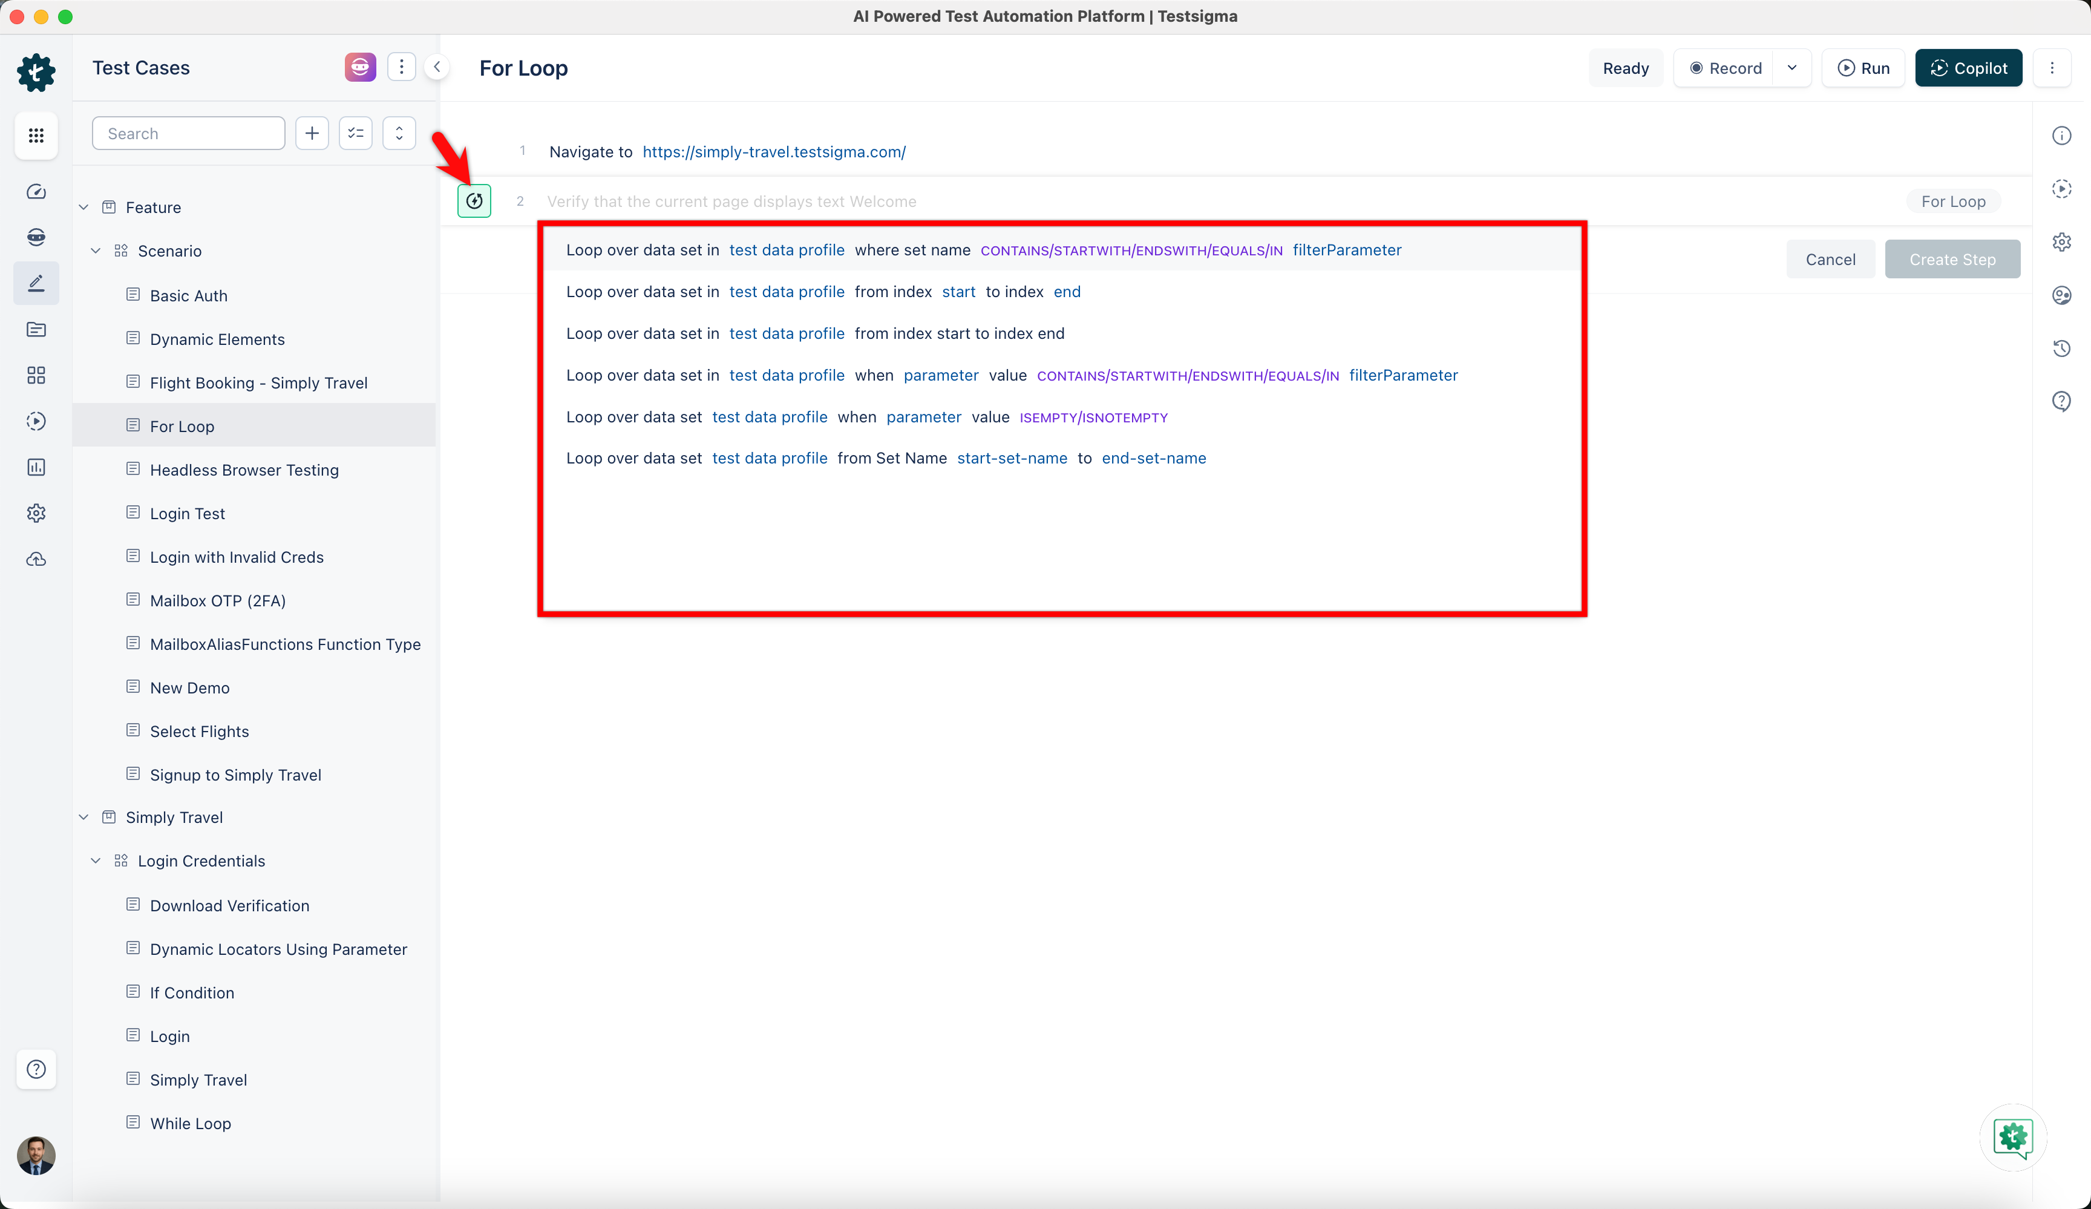Viewport: 2091px width, 1209px height.
Task: Open the user profile avatar
Action: (36, 1155)
